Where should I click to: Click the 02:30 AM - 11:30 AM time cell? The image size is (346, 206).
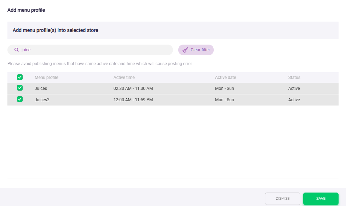(x=133, y=88)
